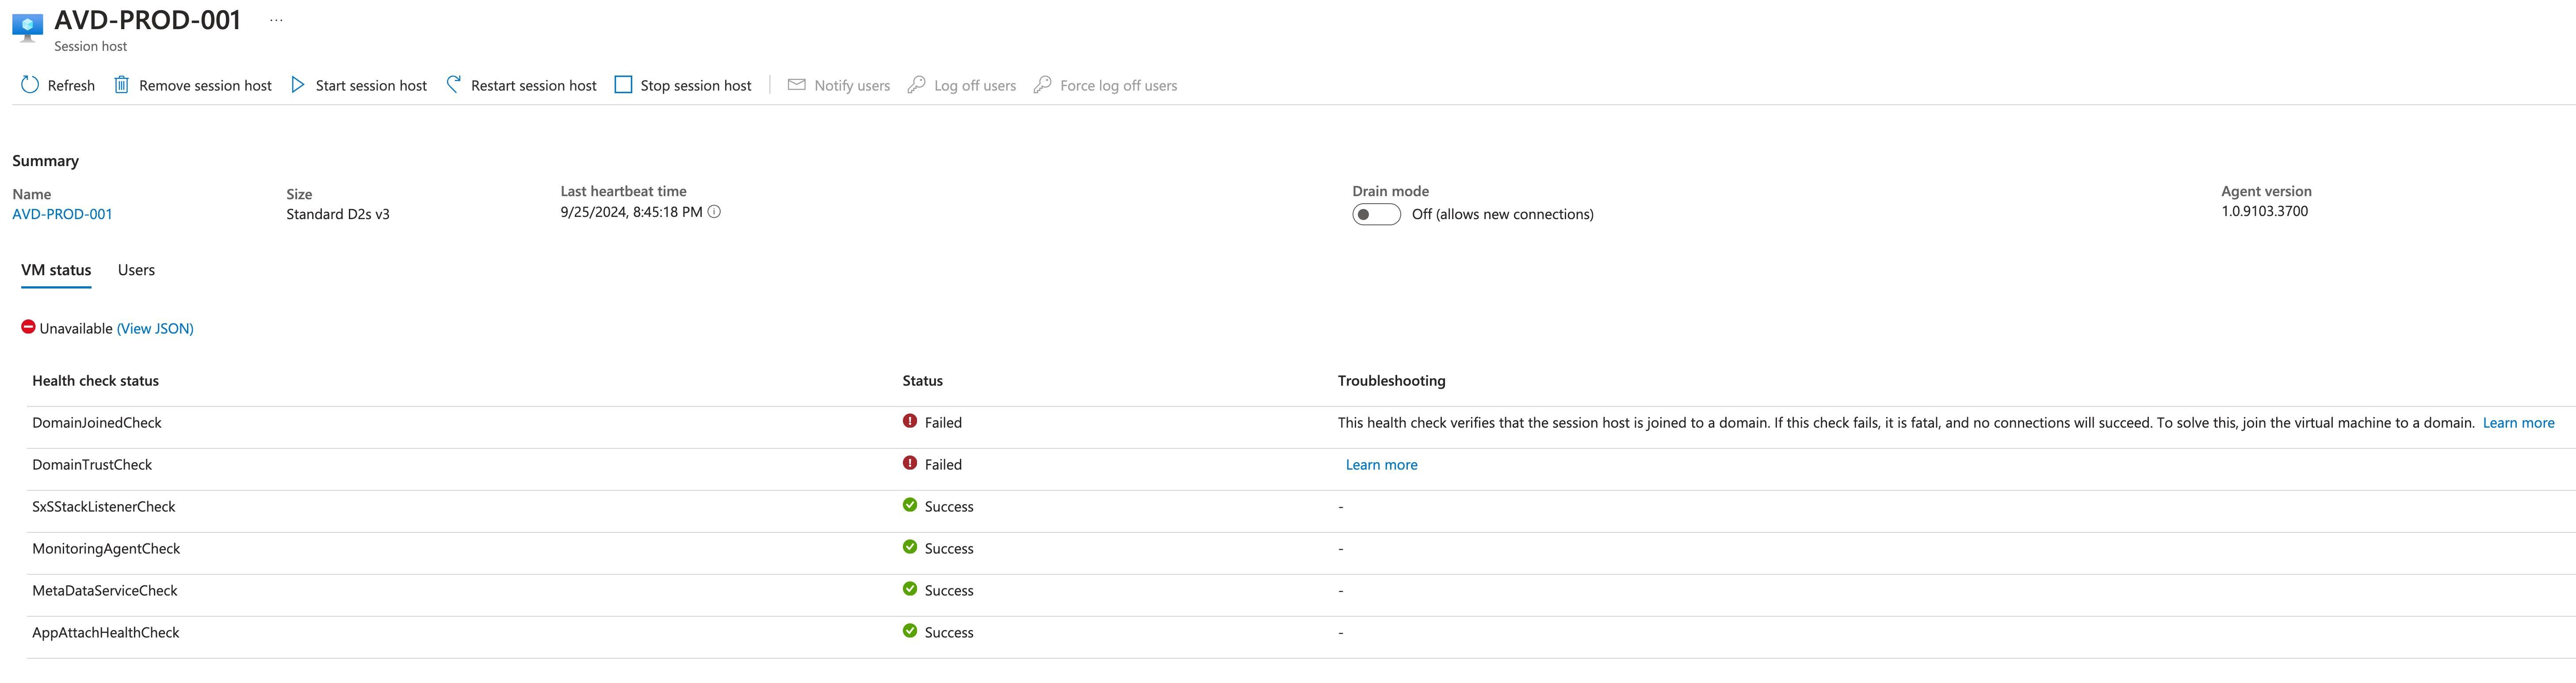Click the Last heartbeat time label
Image resolution: width=2576 pixels, height=683 pixels.
tap(623, 191)
